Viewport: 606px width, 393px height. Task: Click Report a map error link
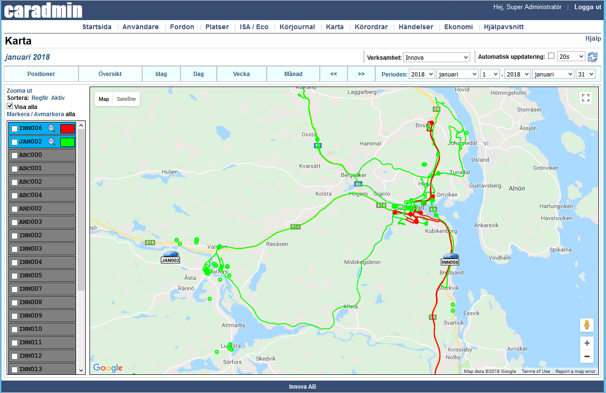[x=575, y=371]
